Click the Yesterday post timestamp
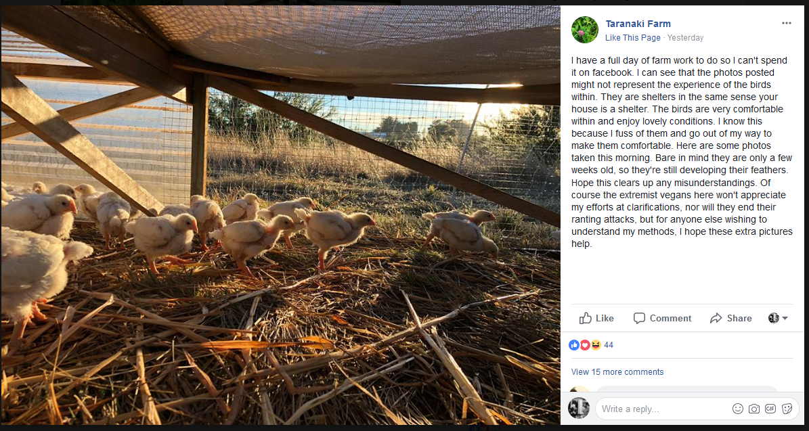The width and height of the screenshot is (809, 431). pyautogui.click(x=685, y=38)
